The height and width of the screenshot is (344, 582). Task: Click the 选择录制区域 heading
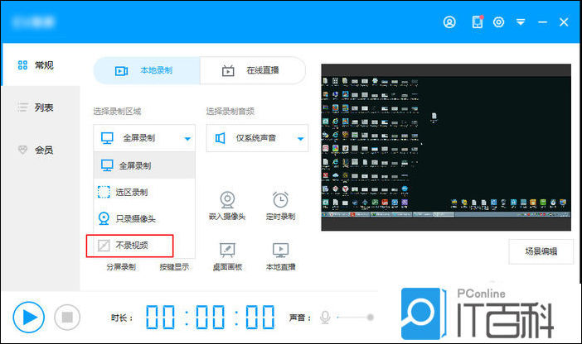tap(117, 112)
